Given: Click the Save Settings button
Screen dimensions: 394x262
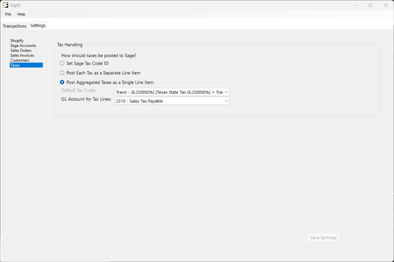Looking at the screenshot, I should point(323,238).
